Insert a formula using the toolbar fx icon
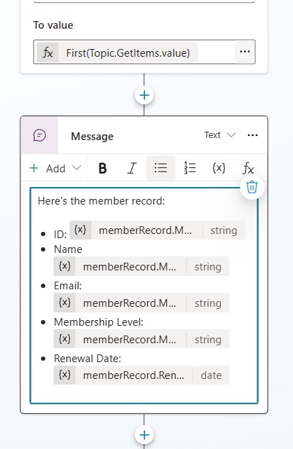 (x=248, y=168)
